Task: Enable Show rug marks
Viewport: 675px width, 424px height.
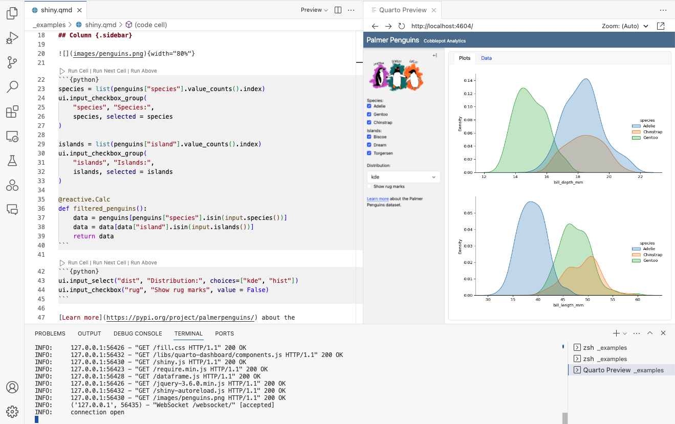Action: tap(369, 186)
